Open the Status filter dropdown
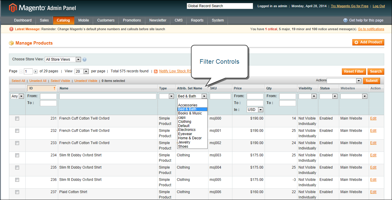The width and height of the screenshot is (392, 200). click(328, 96)
